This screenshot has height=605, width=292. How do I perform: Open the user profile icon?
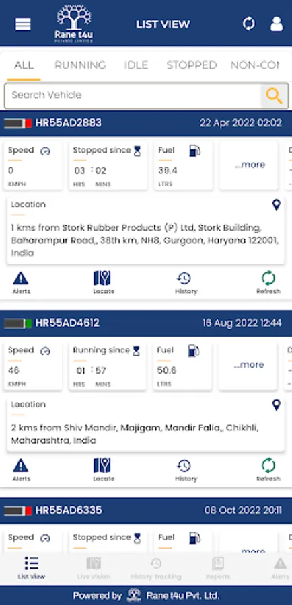[277, 24]
